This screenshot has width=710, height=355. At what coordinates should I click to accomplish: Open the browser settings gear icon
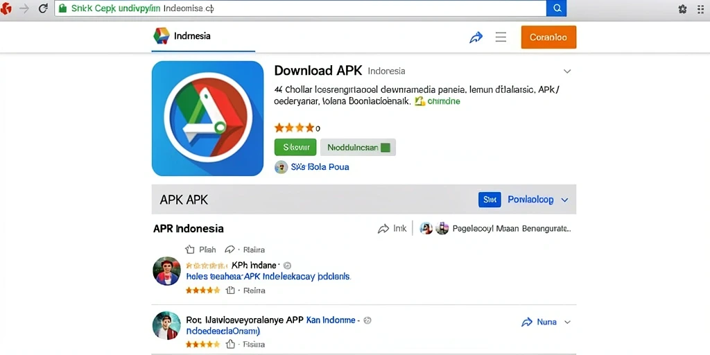point(682,9)
